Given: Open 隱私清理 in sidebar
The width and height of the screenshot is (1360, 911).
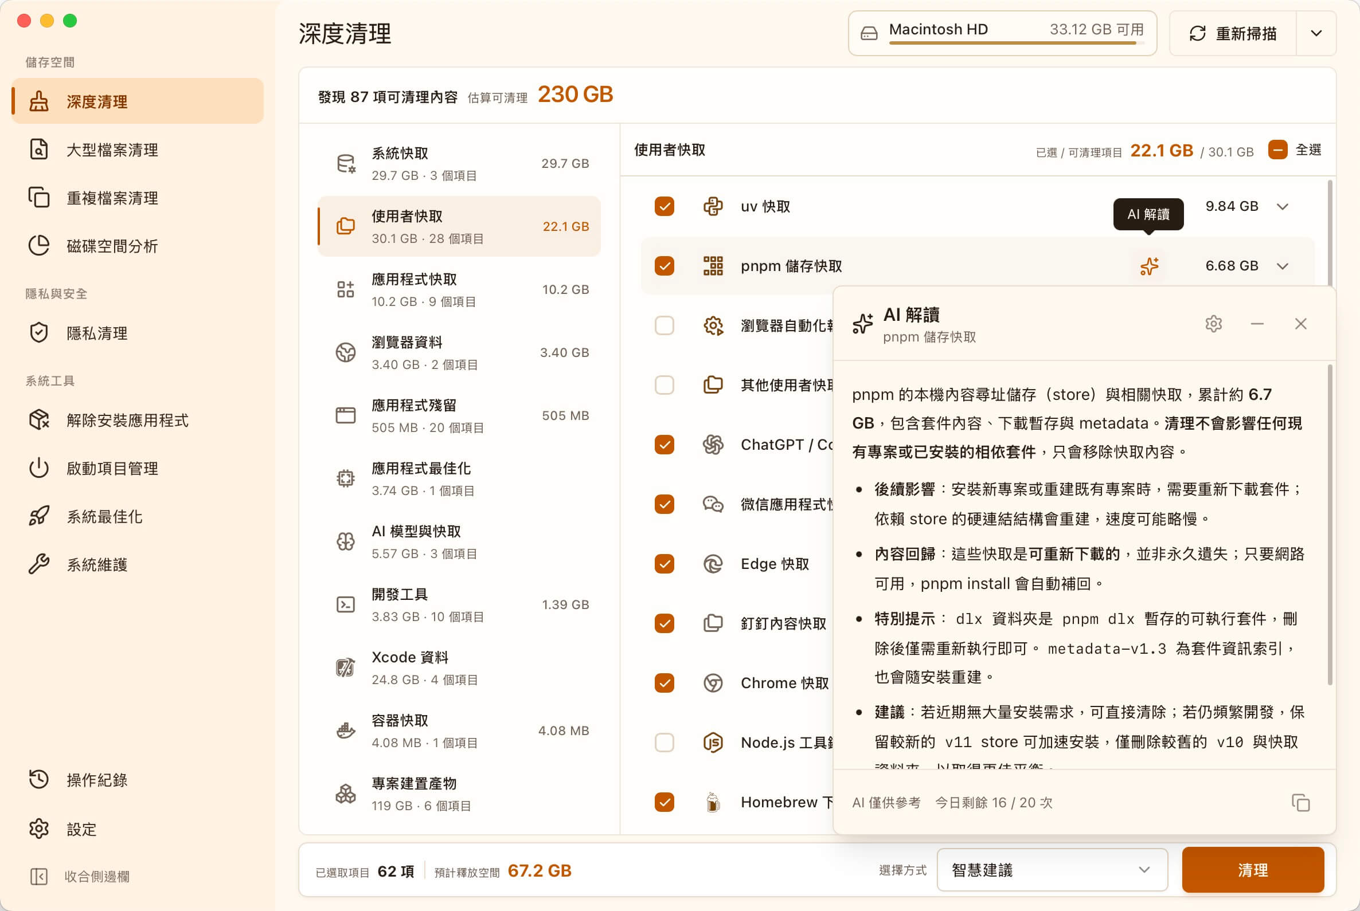Looking at the screenshot, I should (137, 333).
